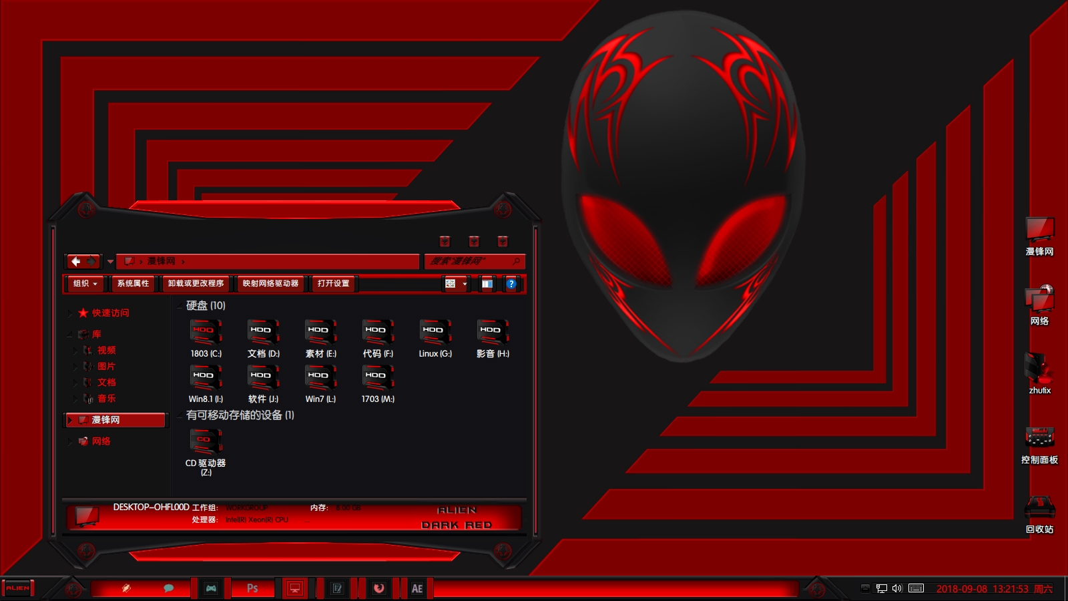Open the 1803 (C:) hard drive

[206, 339]
